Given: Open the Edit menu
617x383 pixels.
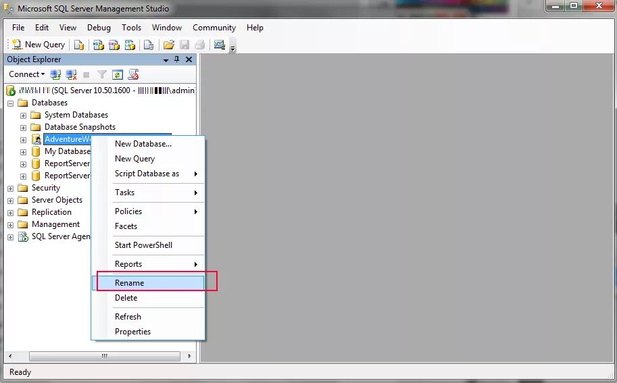Looking at the screenshot, I should 42,28.
